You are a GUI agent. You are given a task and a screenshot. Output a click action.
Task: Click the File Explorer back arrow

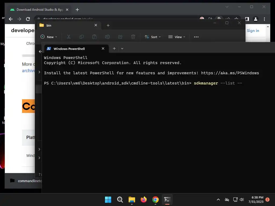40,51
